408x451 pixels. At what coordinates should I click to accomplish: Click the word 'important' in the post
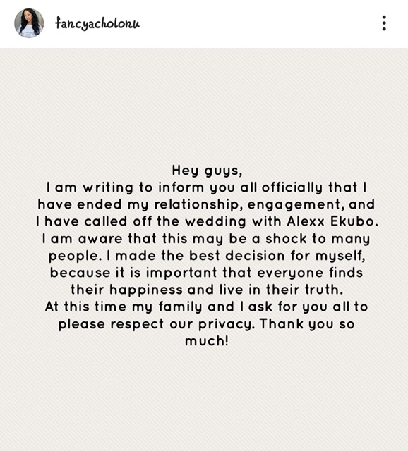pos(181,273)
